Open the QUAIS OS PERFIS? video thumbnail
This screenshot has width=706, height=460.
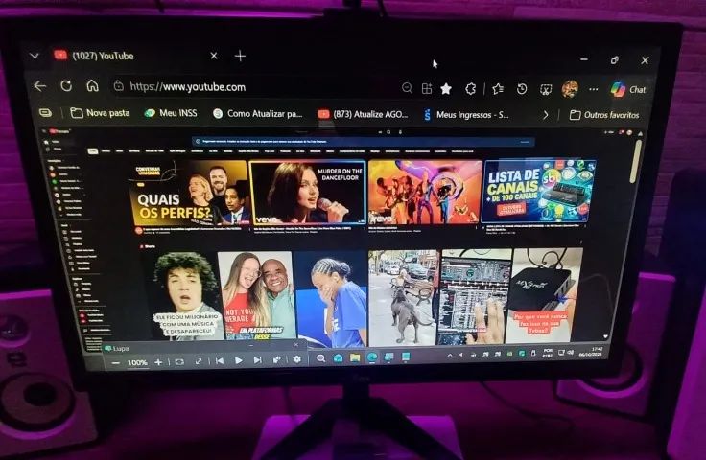point(188,194)
